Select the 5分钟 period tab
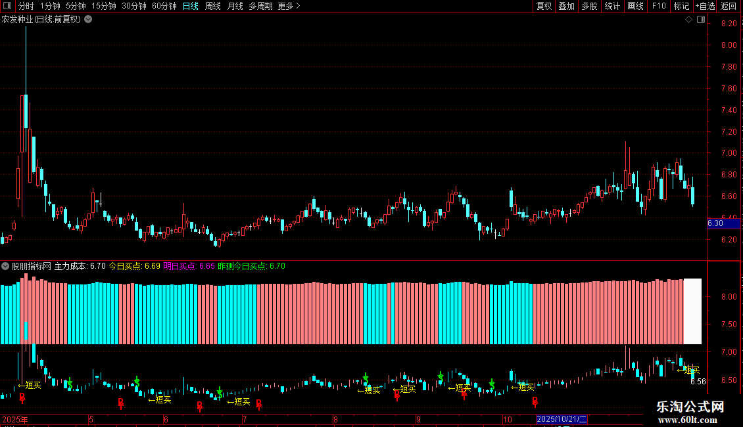This screenshot has height=427, width=743. click(x=76, y=6)
